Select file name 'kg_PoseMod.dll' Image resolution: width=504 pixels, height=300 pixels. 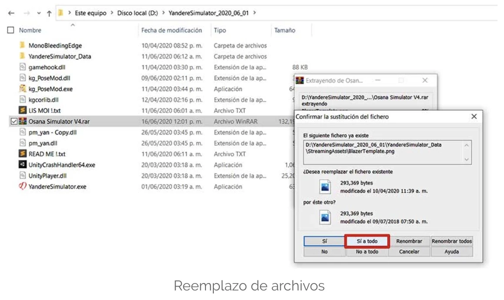(49, 78)
